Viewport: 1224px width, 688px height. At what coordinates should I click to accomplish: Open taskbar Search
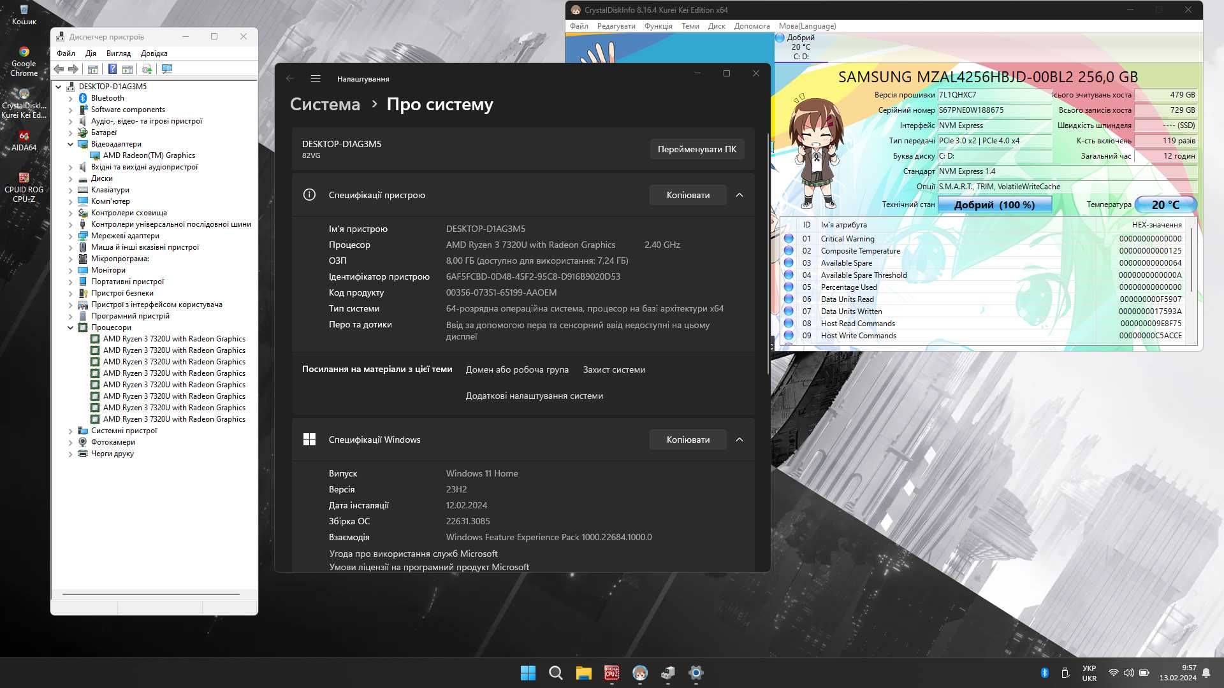tap(556, 673)
